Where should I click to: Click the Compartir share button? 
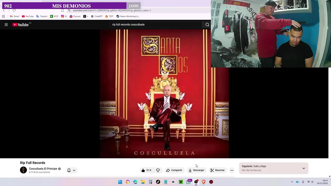[174, 170]
